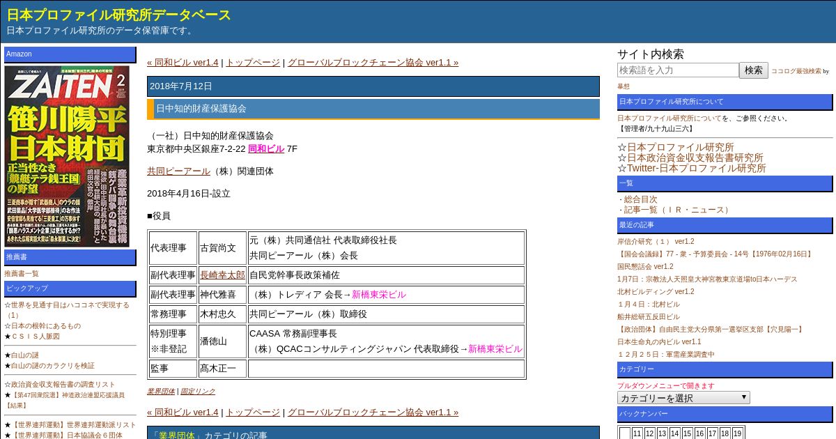Select the 髙木正一 table cell
Image resolution: width=836 pixels, height=439 pixels.
click(x=222, y=369)
